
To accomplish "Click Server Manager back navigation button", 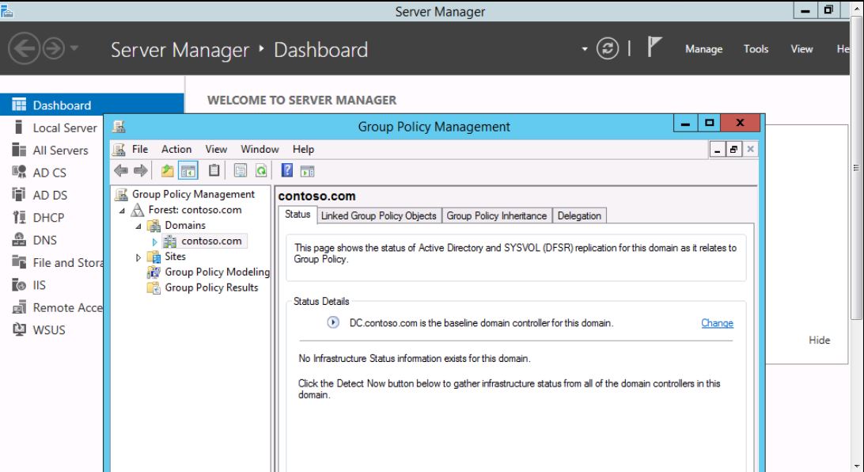I will pyautogui.click(x=24, y=48).
